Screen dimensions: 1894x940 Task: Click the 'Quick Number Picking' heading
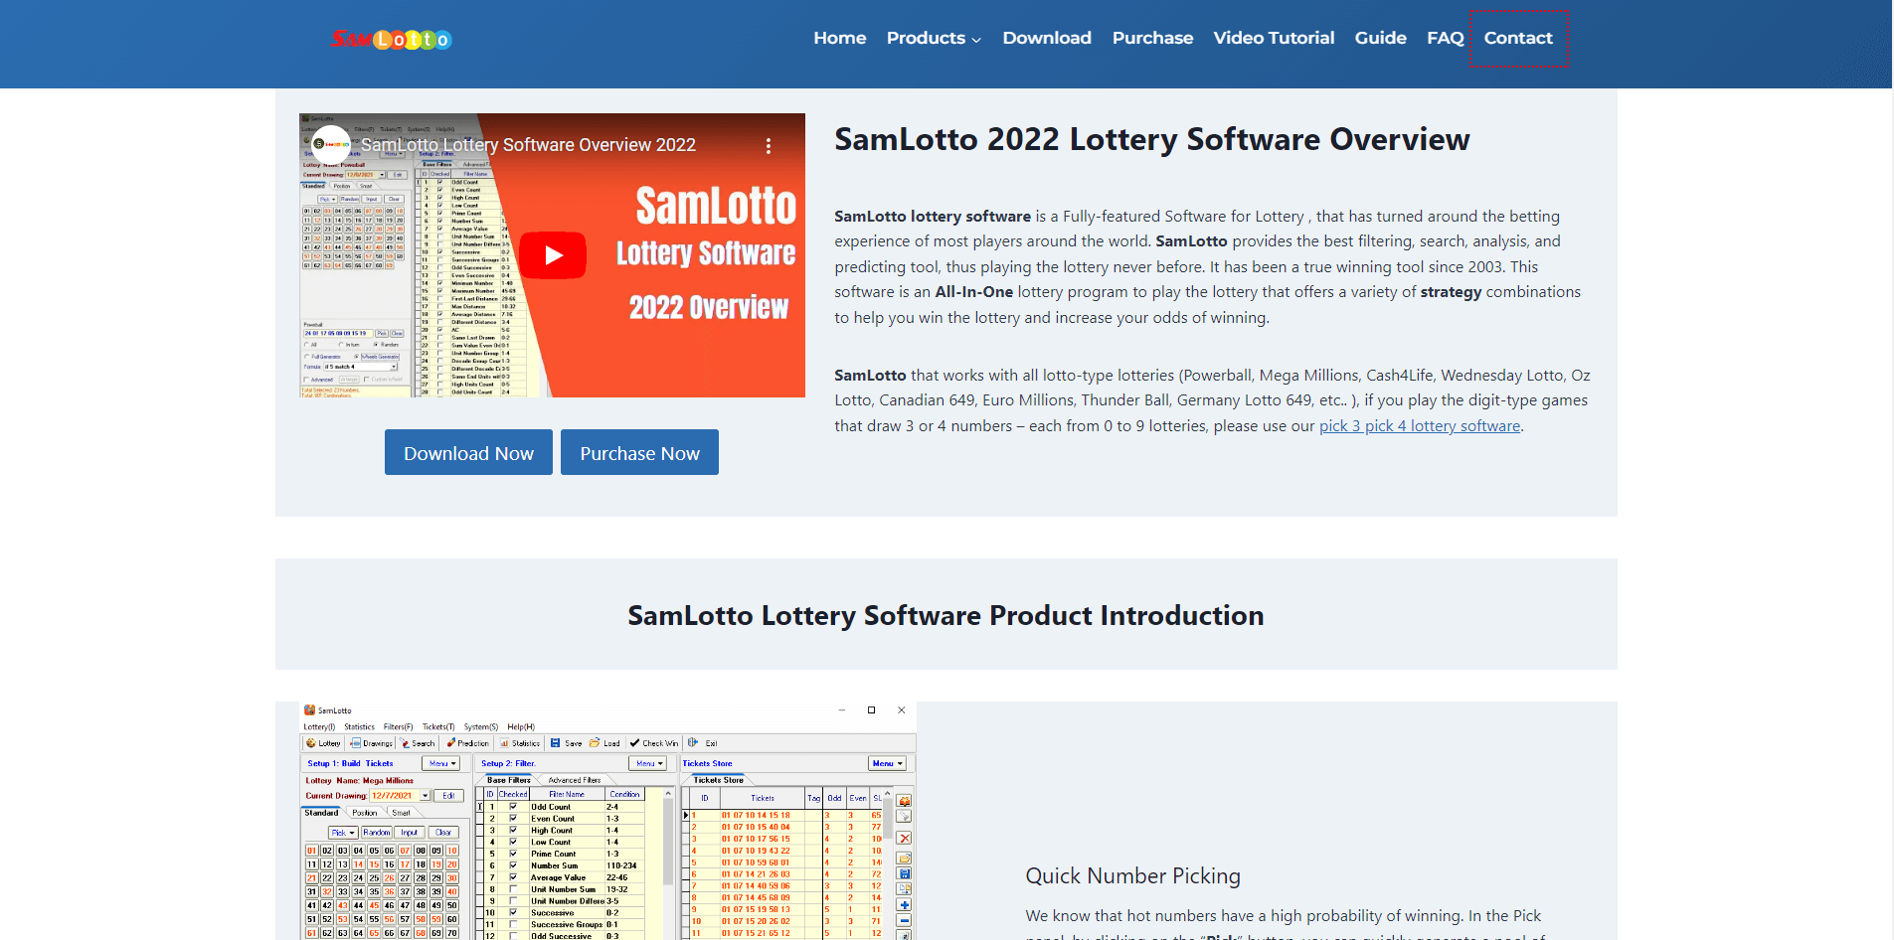[1132, 876]
